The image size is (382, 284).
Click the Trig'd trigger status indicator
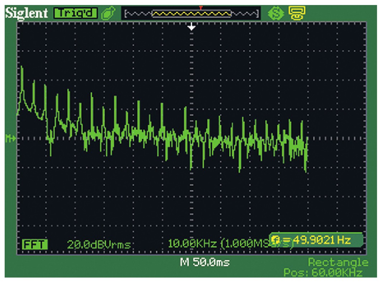(76, 13)
